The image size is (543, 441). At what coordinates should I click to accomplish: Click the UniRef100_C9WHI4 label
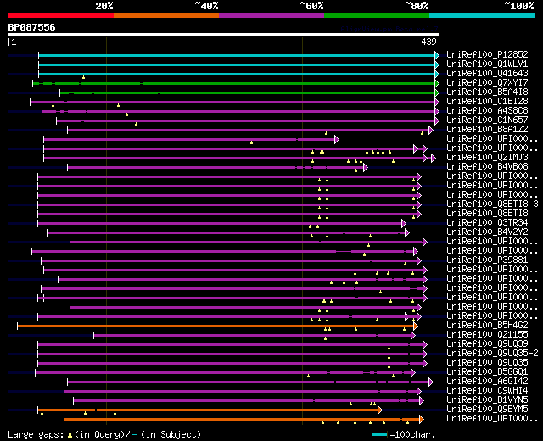click(487, 391)
